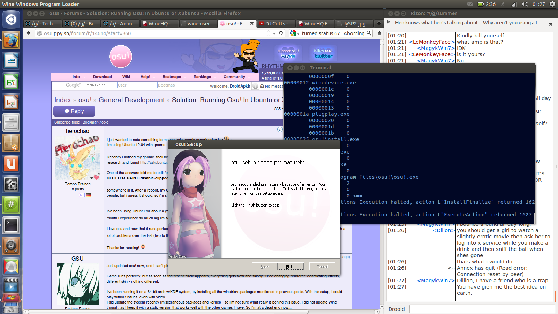The height and width of the screenshot is (314, 558).
Task: Bookmark this page with the star icon
Action: [x=268, y=33]
